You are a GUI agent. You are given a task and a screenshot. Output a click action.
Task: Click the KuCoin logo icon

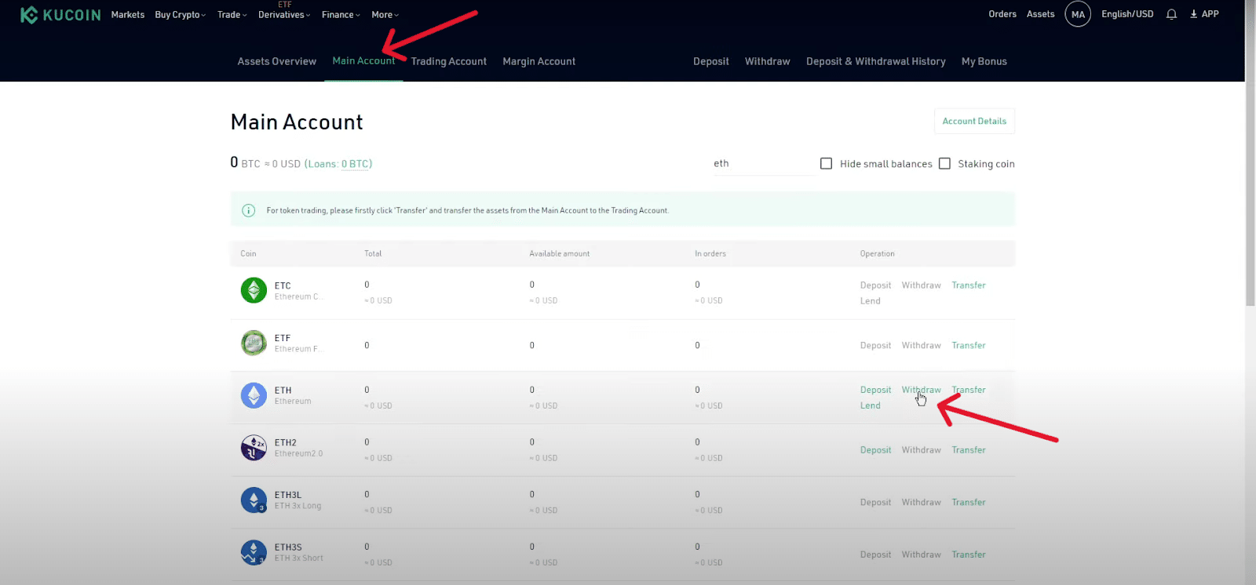coord(29,15)
